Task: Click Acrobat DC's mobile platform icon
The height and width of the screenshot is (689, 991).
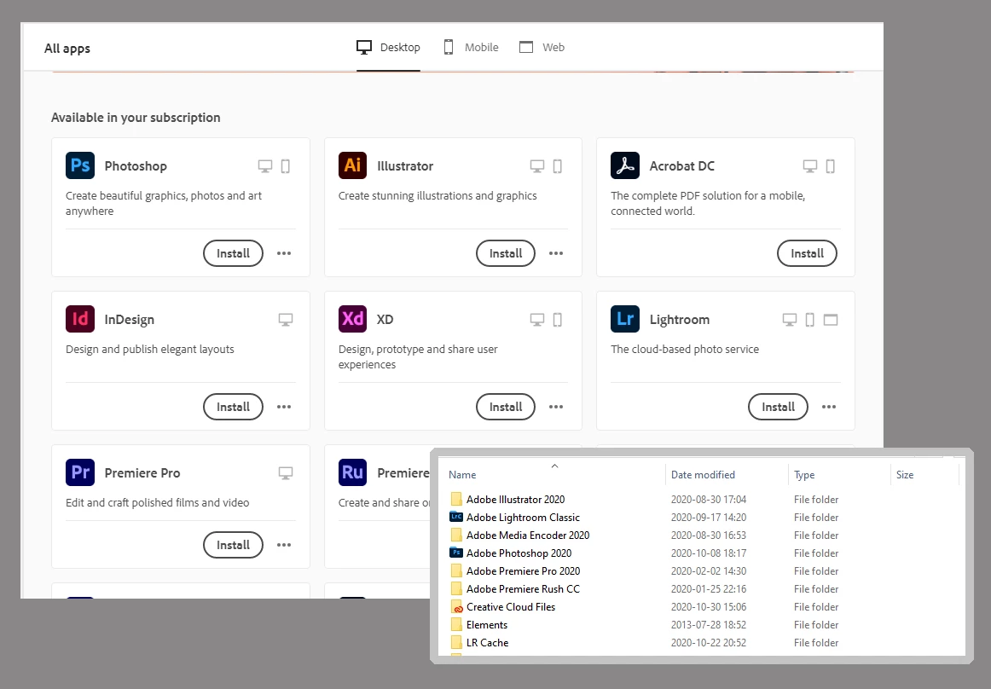Action: point(831,166)
